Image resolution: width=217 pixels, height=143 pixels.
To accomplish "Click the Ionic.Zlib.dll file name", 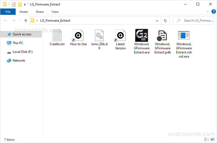I will coord(99,46).
